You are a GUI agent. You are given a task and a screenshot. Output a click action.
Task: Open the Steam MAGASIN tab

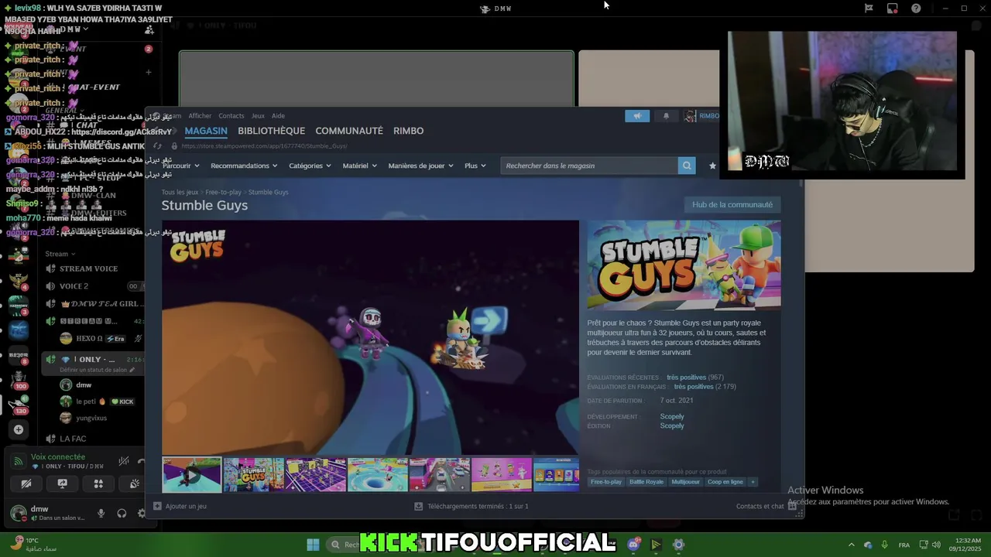[206, 131]
